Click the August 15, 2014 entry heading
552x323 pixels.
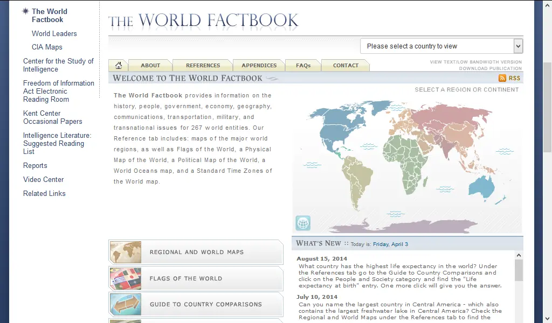pos(322,259)
